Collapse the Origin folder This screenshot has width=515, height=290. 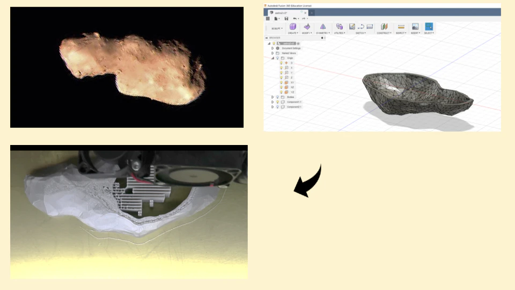click(x=273, y=58)
